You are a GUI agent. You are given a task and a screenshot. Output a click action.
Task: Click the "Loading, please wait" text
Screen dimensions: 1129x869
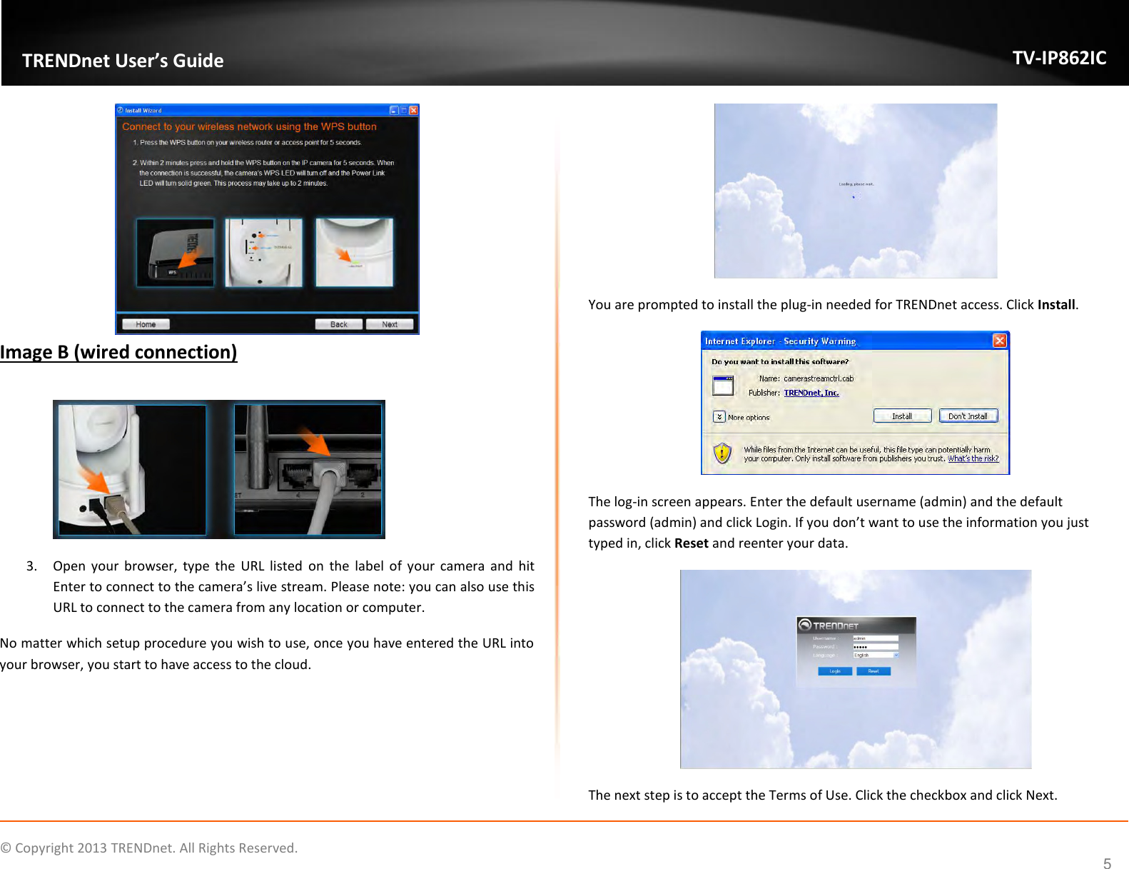tap(856, 184)
